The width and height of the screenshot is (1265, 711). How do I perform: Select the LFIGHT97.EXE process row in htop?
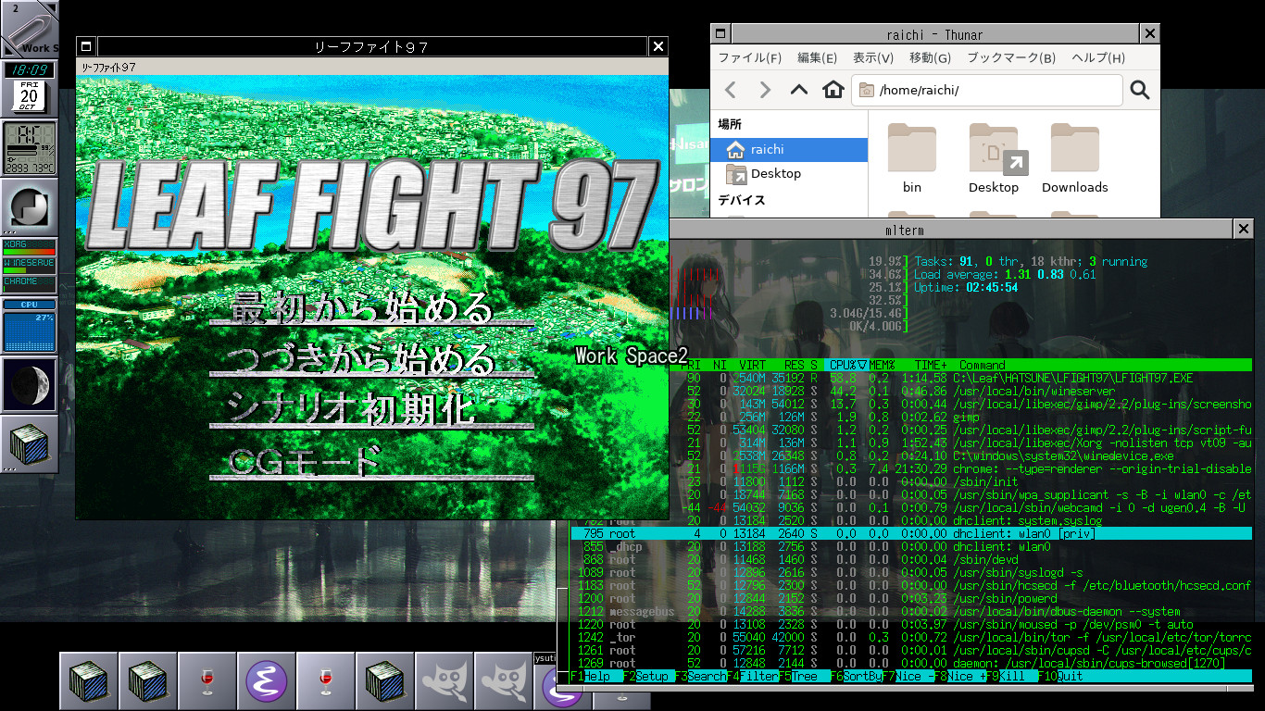[960, 379]
